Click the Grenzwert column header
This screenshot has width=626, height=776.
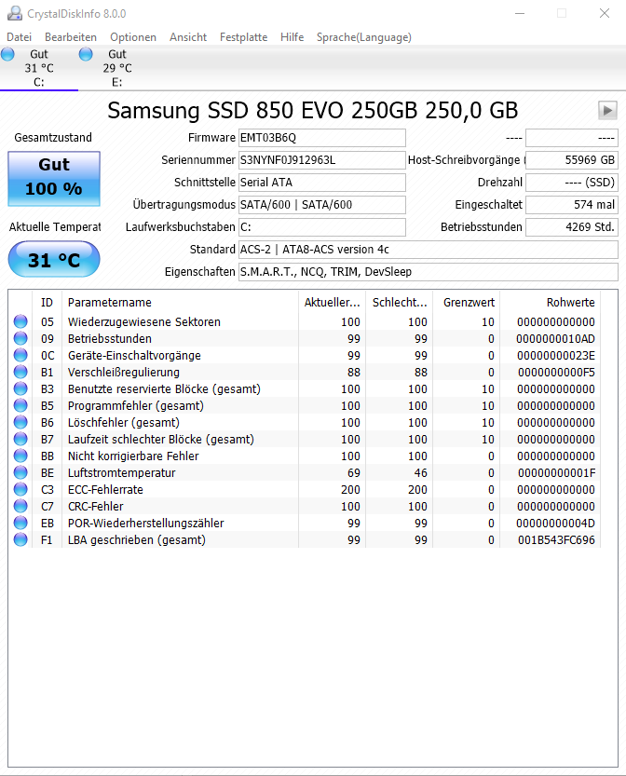coord(467,303)
